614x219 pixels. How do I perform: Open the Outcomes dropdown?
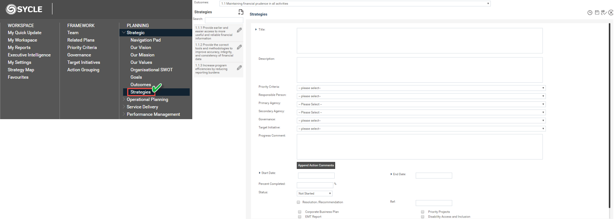[355, 4]
